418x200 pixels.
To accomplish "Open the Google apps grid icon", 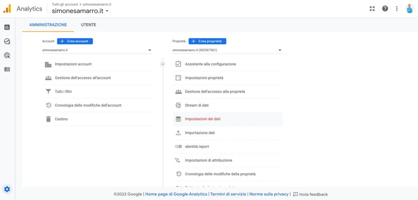I will point(372,9).
